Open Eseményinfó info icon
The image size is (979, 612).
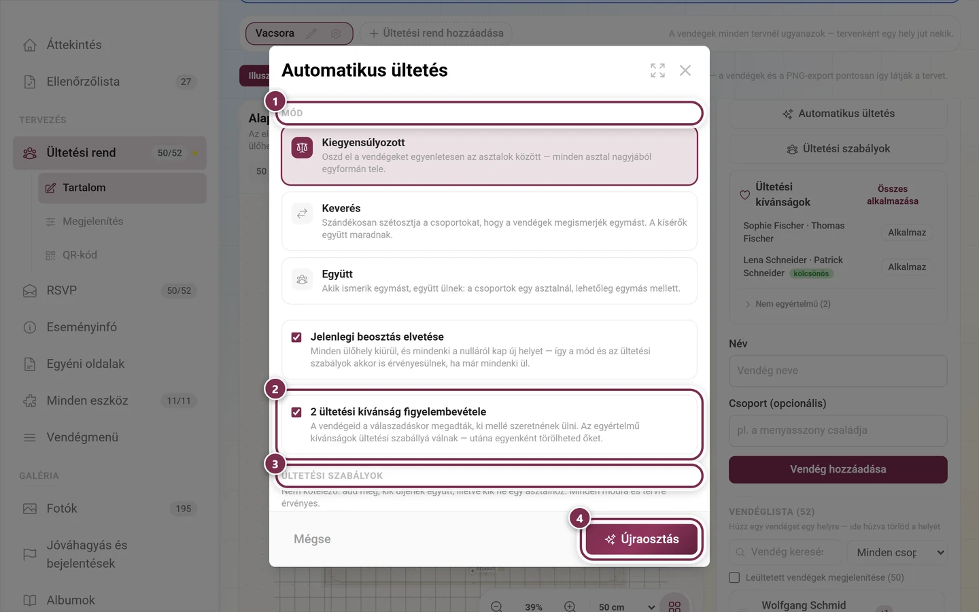coord(30,328)
